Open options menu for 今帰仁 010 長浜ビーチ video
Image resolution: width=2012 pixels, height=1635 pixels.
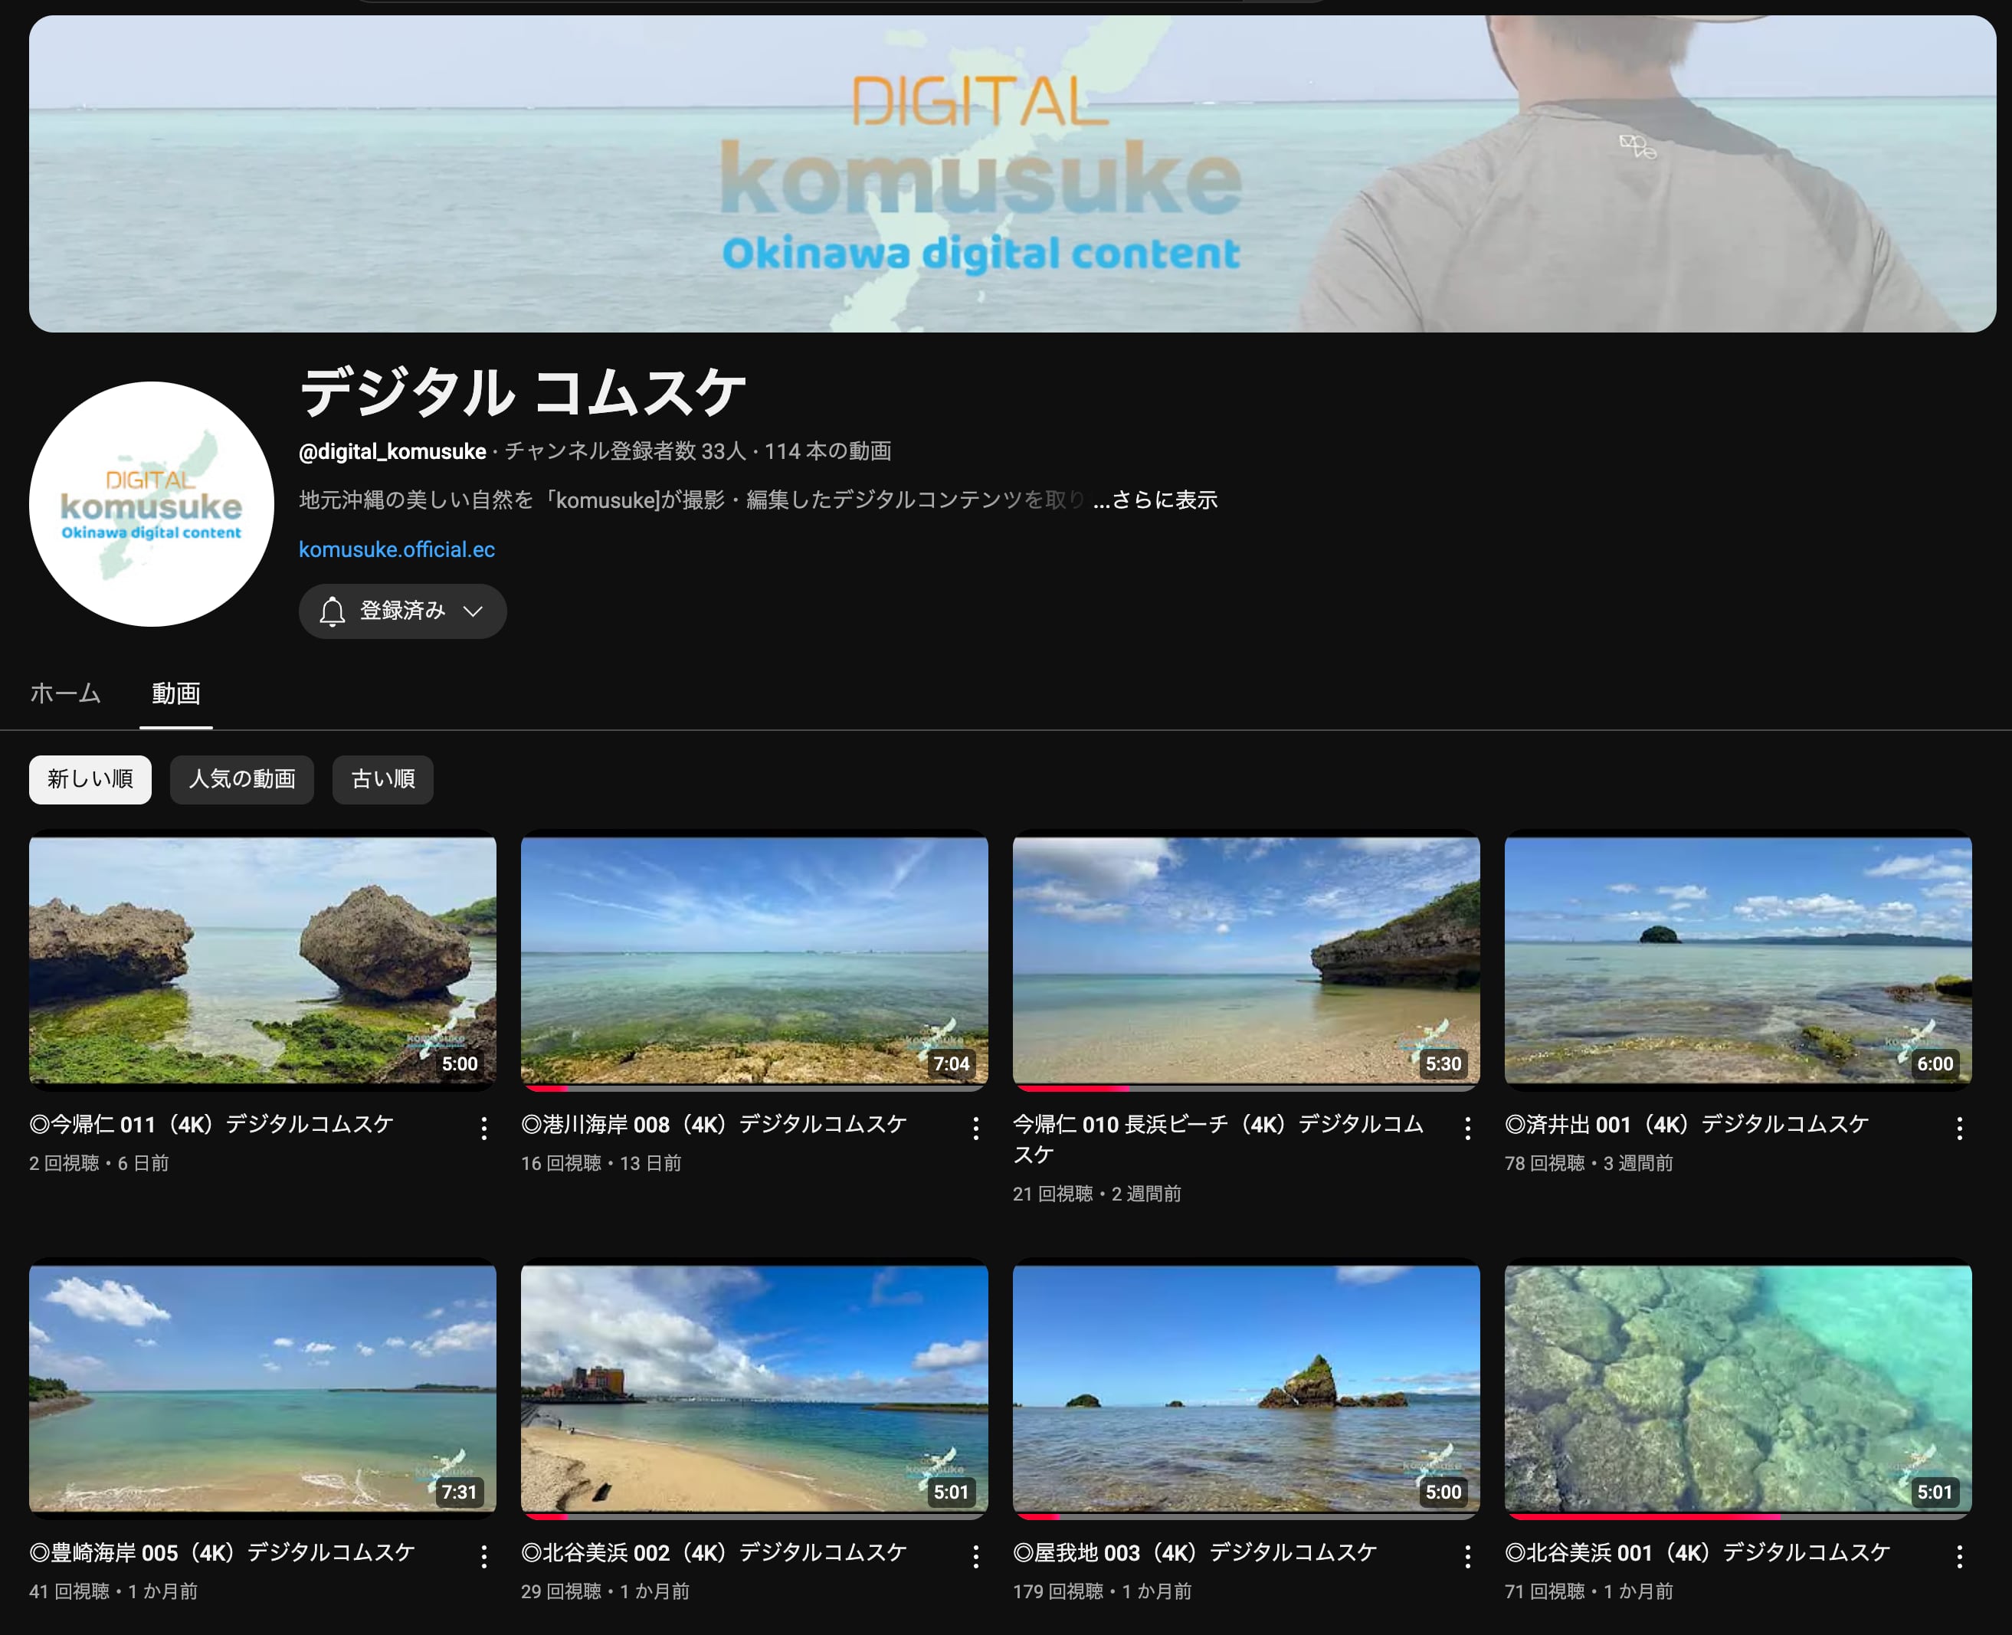pos(1467,1129)
